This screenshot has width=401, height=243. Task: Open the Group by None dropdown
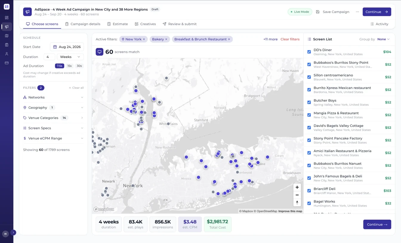pos(383,39)
